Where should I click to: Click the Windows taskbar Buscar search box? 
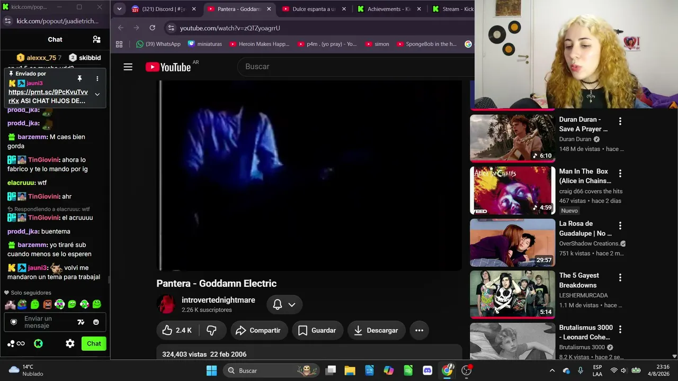271,370
